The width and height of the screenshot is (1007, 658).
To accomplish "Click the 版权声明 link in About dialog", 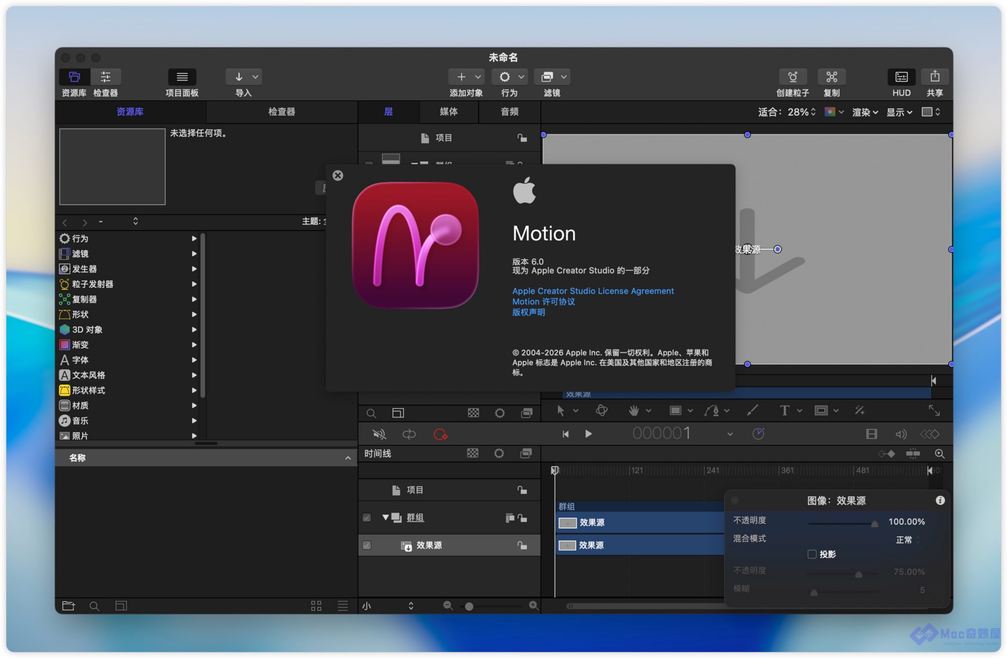I will 528,312.
